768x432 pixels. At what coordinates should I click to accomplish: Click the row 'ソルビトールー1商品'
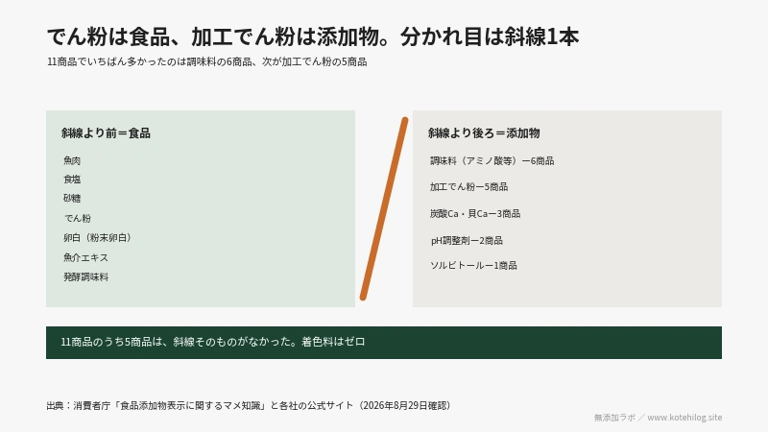point(473,266)
